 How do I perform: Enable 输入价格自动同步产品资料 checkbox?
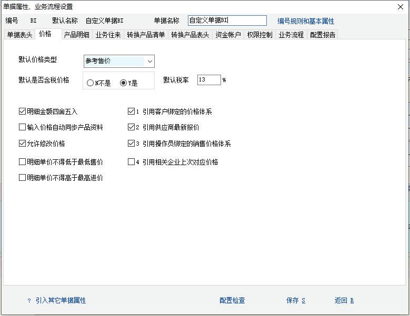(22, 127)
